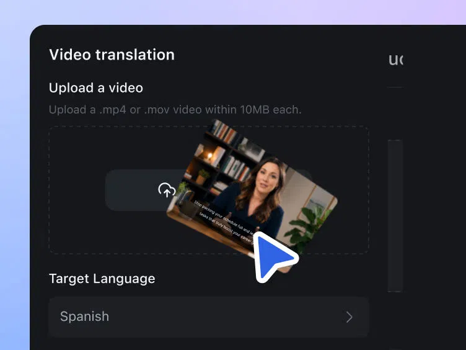Click the 'Video translation' heading
The width and height of the screenshot is (466, 350).
112,55
